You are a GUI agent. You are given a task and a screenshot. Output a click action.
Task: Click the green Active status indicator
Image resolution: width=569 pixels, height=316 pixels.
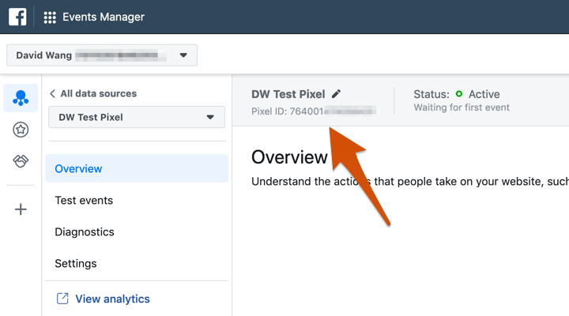click(459, 94)
